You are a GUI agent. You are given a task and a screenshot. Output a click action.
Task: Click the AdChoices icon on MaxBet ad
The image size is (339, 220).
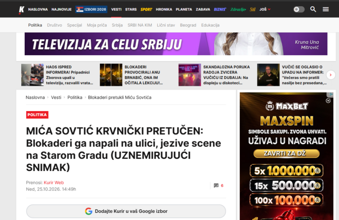click(x=330, y=94)
